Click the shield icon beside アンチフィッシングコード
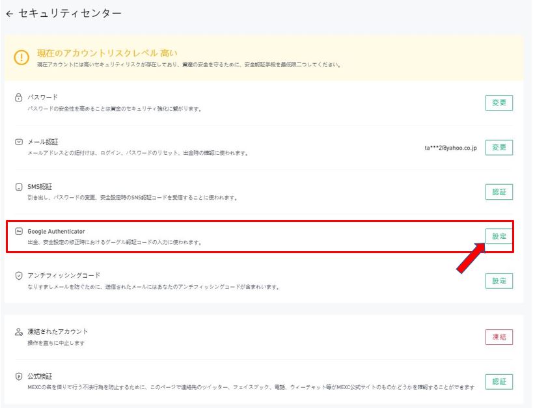The height and width of the screenshot is (408, 533). click(19, 275)
